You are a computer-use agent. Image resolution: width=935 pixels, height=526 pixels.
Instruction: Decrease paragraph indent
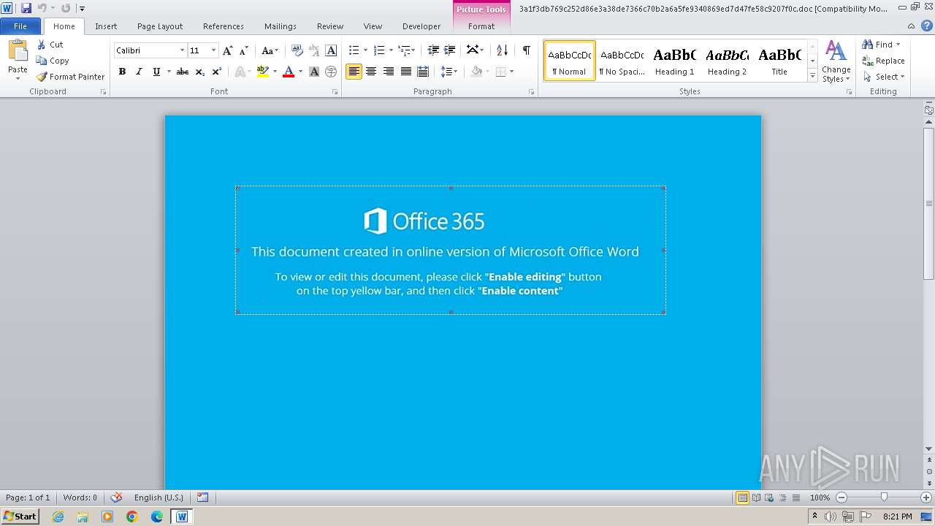point(433,50)
